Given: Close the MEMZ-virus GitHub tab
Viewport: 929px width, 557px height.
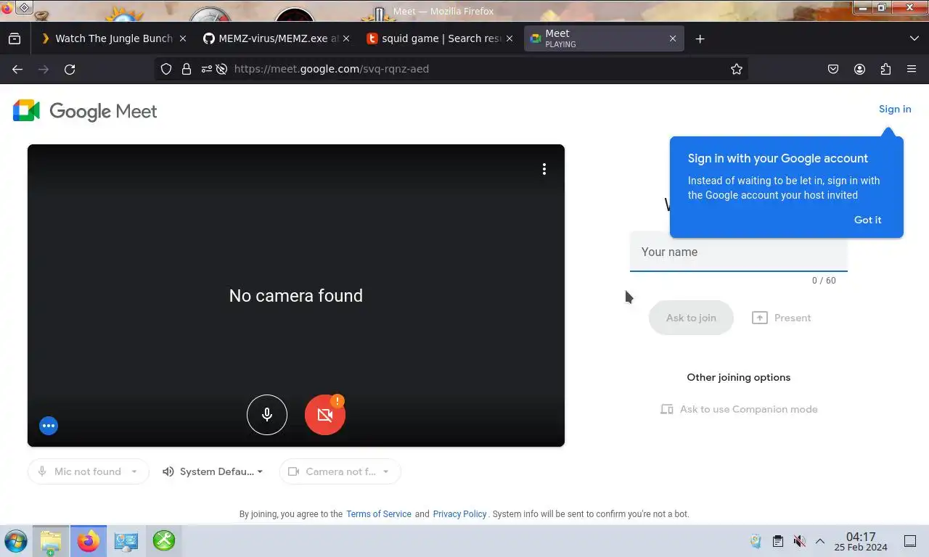Looking at the screenshot, I should coord(346,38).
